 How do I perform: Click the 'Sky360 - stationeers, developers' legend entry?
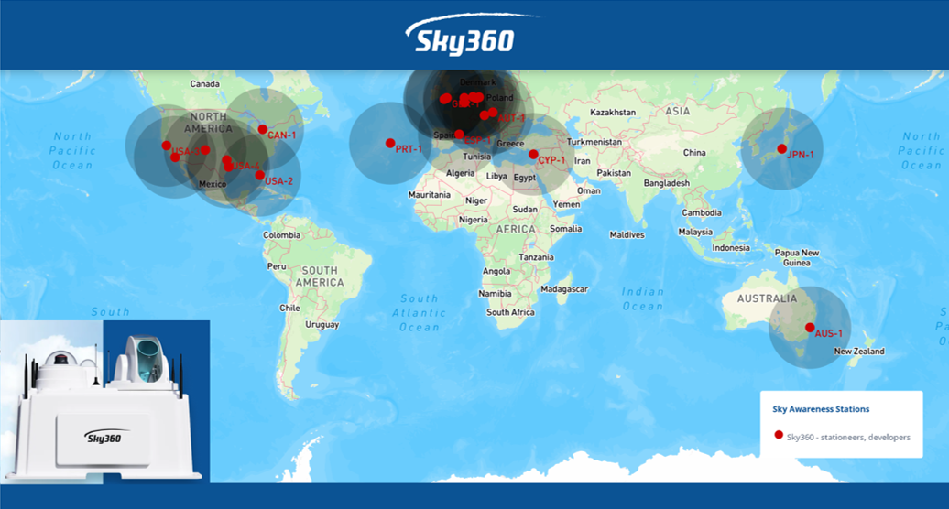tap(848, 437)
